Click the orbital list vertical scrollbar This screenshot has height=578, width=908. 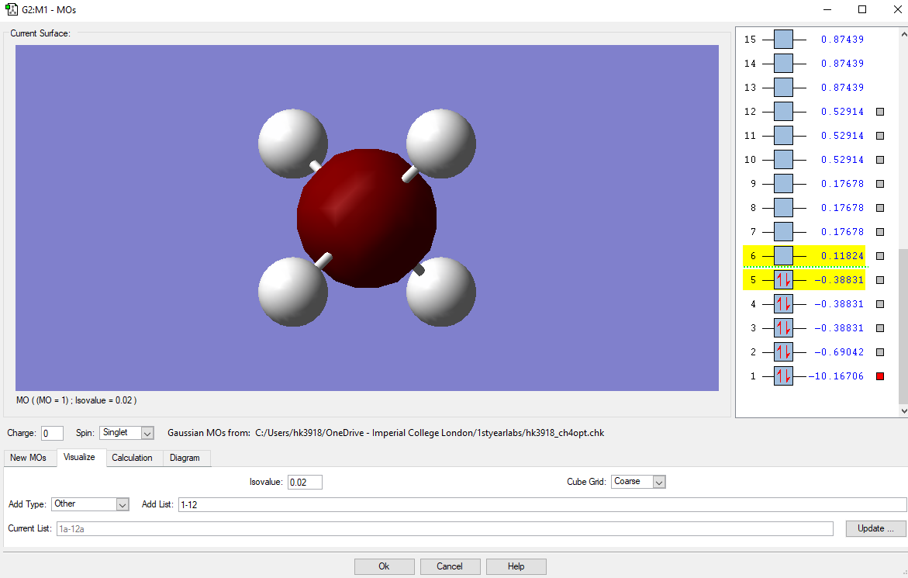coord(903,326)
